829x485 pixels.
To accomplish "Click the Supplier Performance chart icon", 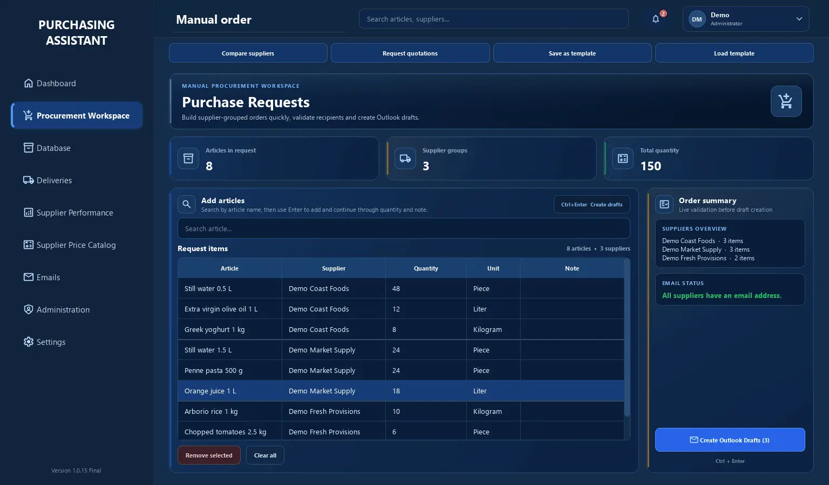I will click(x=29, y=212).
